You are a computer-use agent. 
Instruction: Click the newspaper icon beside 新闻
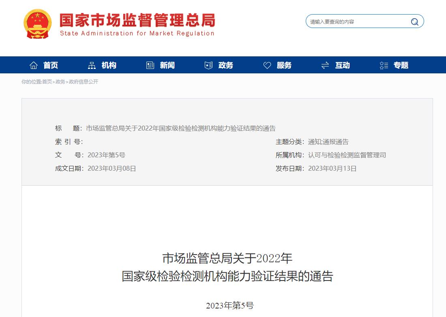point(150,65)
